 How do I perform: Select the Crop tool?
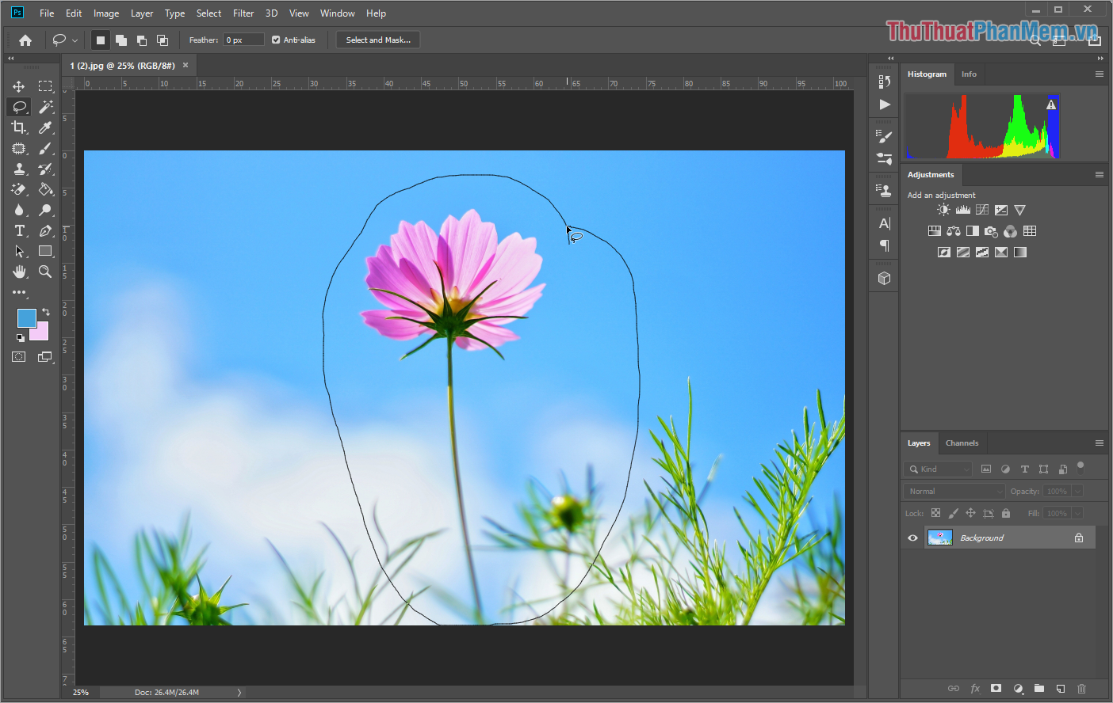point(19,127)
